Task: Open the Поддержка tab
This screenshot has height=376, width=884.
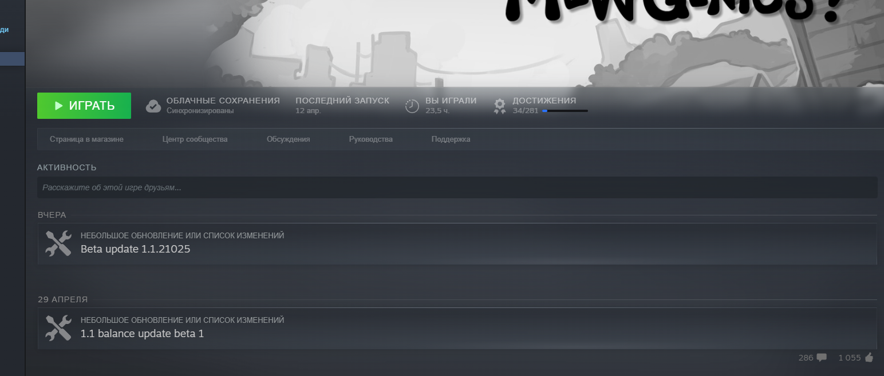Action: tap(451, 139)
